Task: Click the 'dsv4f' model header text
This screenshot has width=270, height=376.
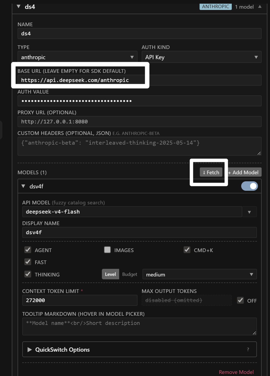Action: [x=36, y=186]
